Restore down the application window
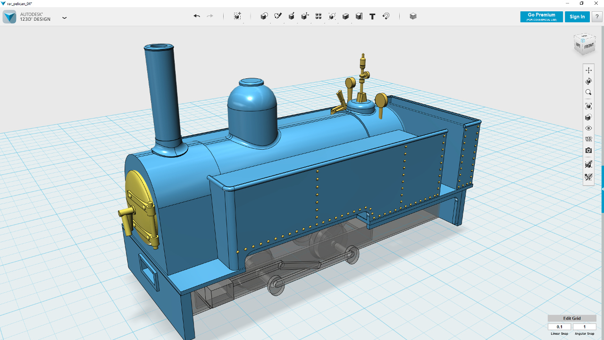 (x=581, y=3)
